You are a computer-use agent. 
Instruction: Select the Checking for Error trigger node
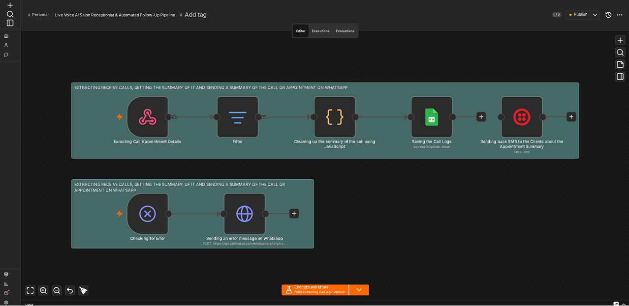(x=147, y=214)
